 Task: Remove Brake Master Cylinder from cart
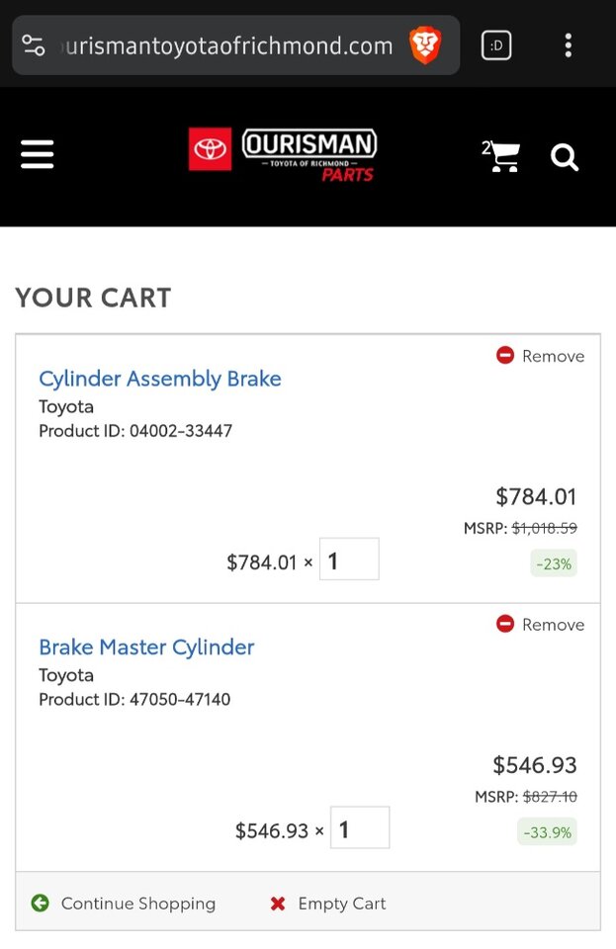tap(541, 625)
